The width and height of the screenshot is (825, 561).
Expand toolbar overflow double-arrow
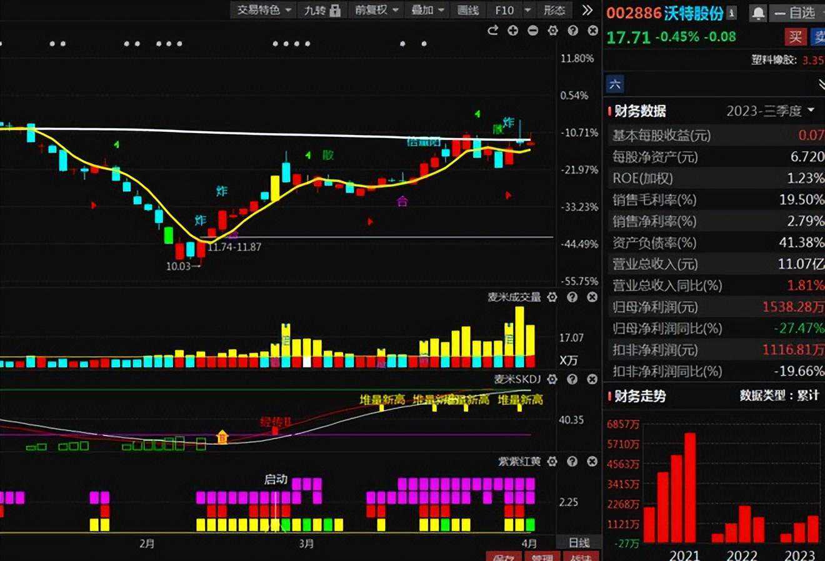point(587,10)
